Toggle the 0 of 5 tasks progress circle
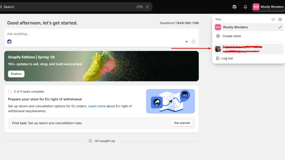 coord(10,91)
